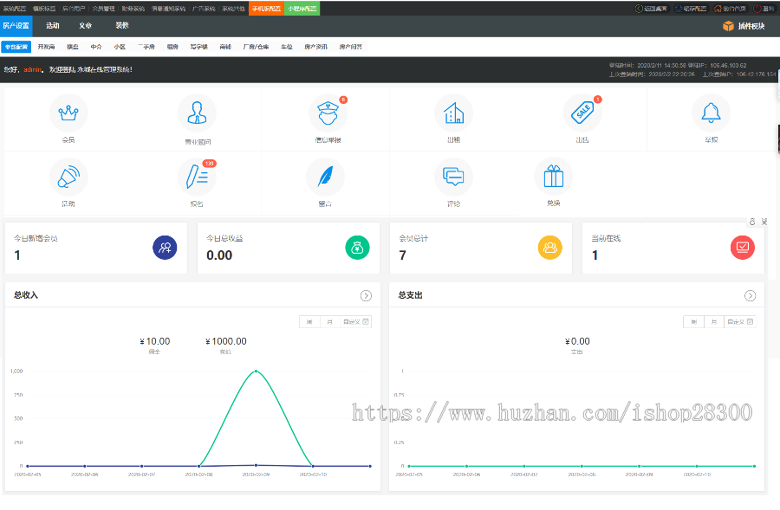Switch to the 装修 main tab

click(x=122, y=26)
